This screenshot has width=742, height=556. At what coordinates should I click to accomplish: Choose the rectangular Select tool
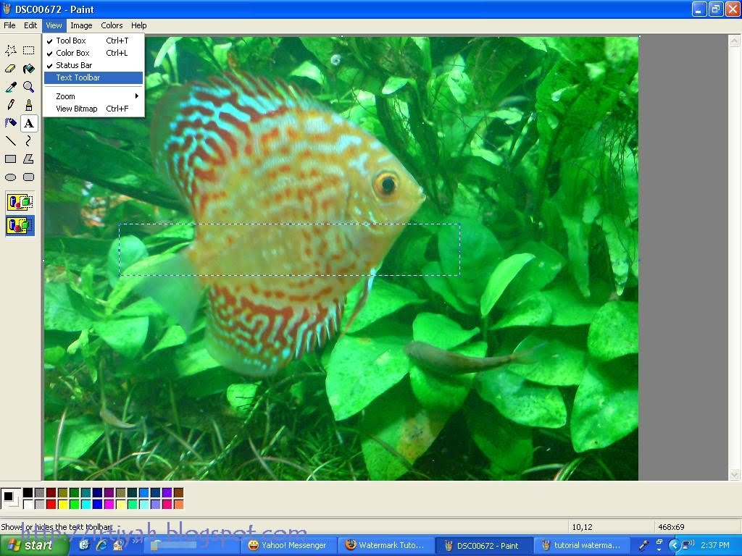(x=28, y=50)
